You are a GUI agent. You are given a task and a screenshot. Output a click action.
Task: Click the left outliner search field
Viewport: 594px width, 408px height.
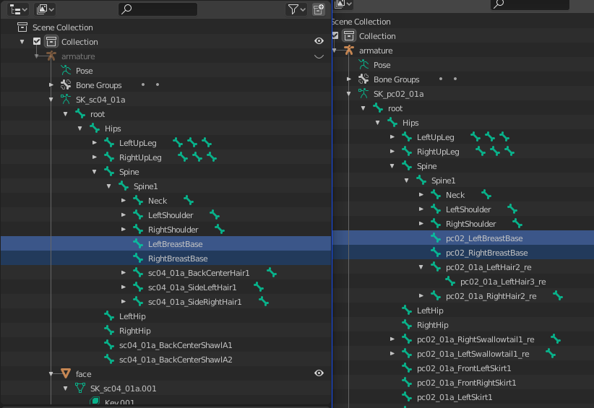(158, 9)
